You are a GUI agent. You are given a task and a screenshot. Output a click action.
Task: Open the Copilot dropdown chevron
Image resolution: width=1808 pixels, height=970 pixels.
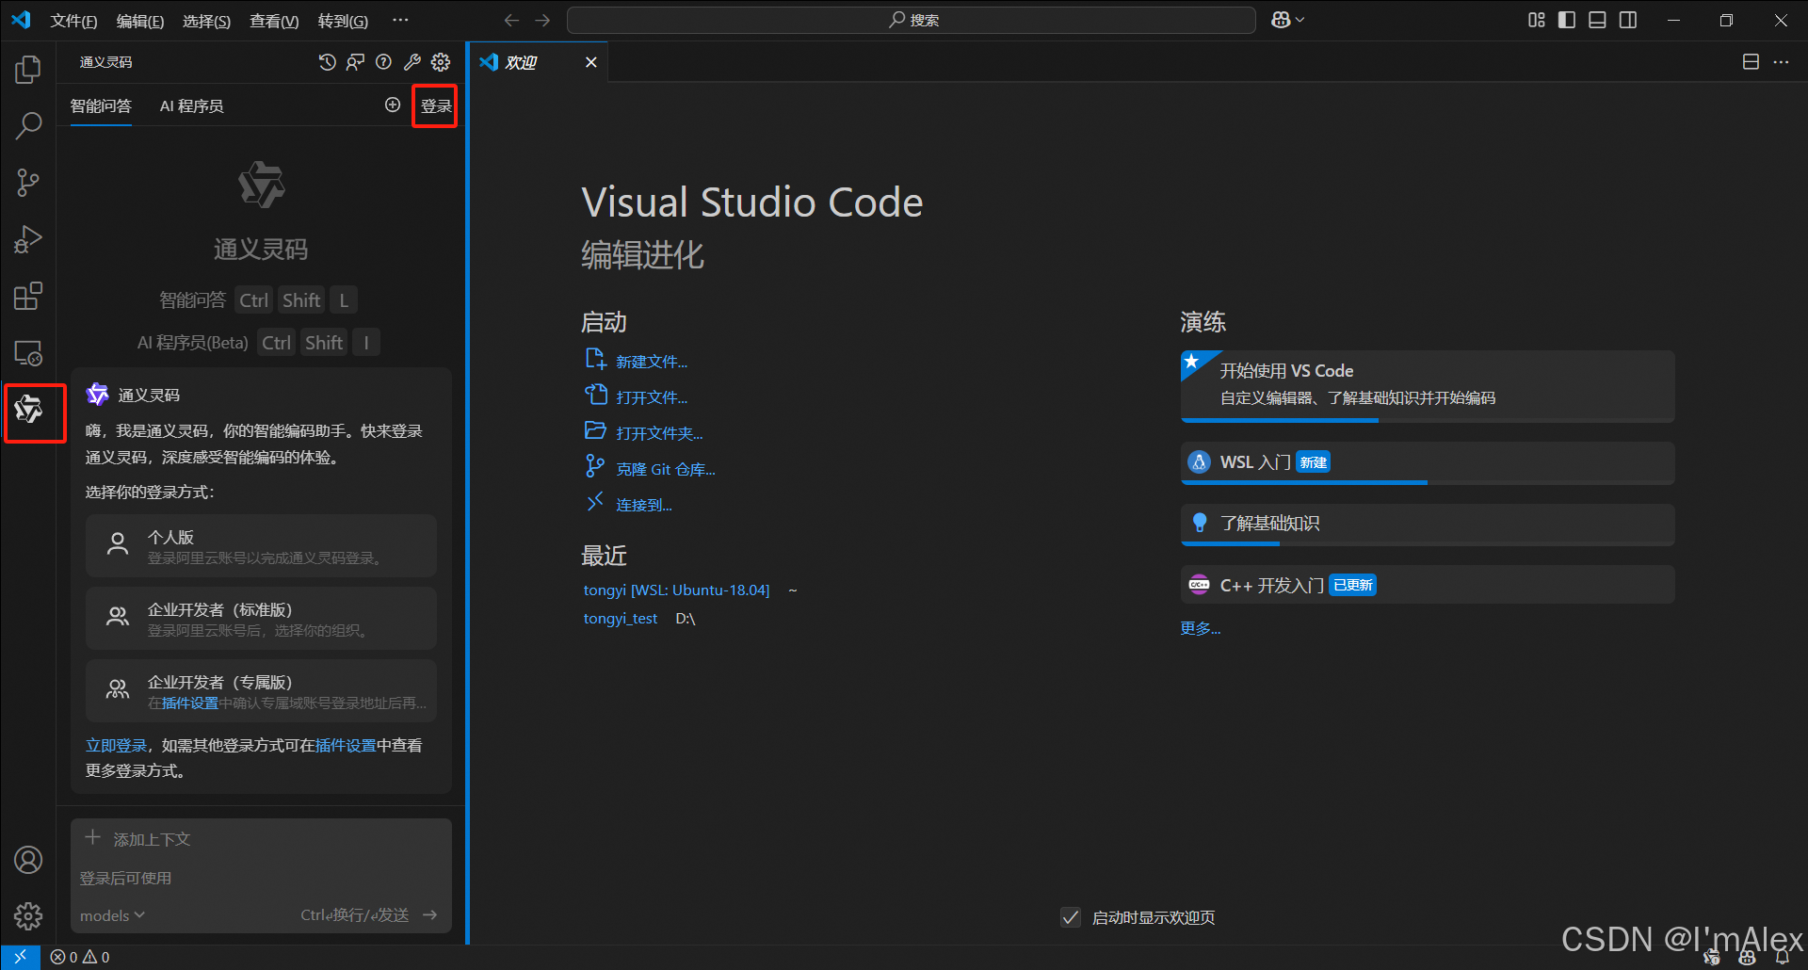1300,20
